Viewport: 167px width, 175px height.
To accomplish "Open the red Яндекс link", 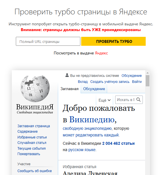I will click(x=101, y=53).
